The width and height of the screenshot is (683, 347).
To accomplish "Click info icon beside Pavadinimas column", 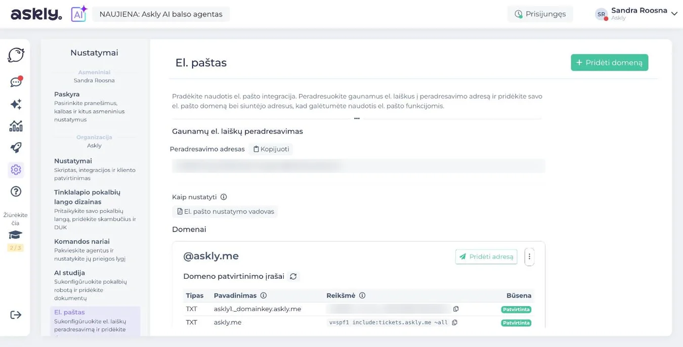I will 263,295.
